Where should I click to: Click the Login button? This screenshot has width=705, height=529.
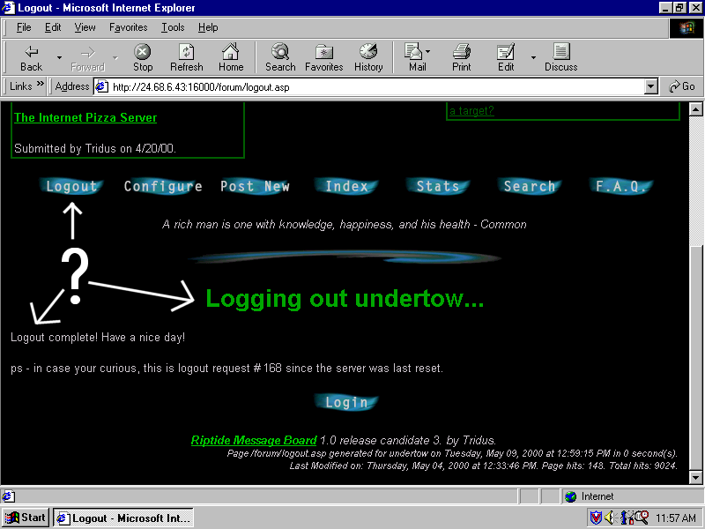[346, 402]
